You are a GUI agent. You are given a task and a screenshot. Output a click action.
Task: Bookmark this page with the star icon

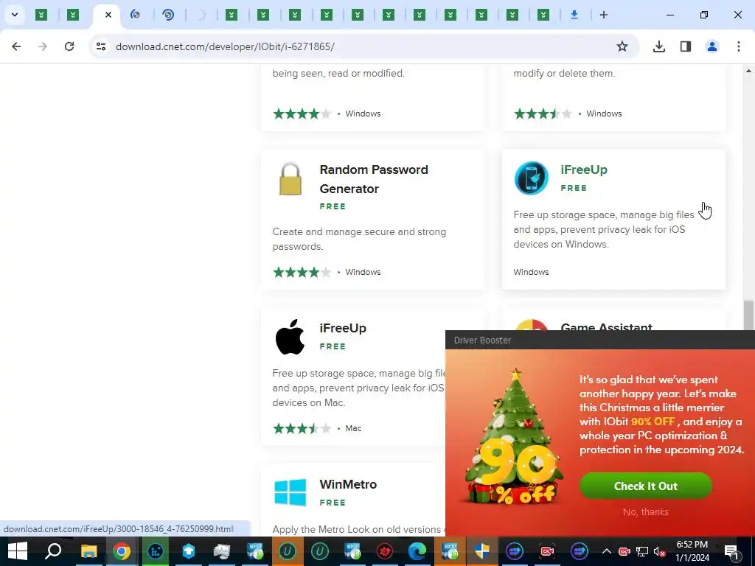tap(622, 46)
